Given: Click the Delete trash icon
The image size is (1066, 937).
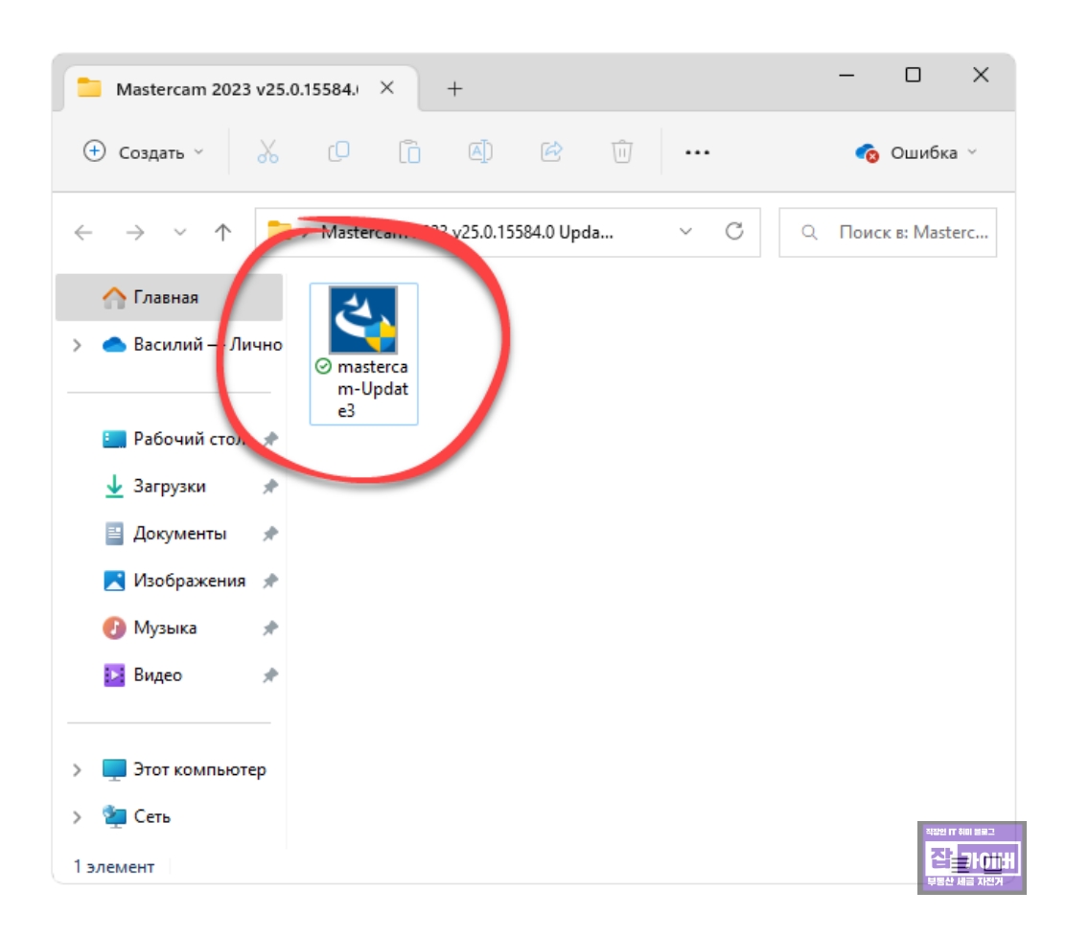Looking at the screenshot, I should pyautogui.click(x=621, y=151).
